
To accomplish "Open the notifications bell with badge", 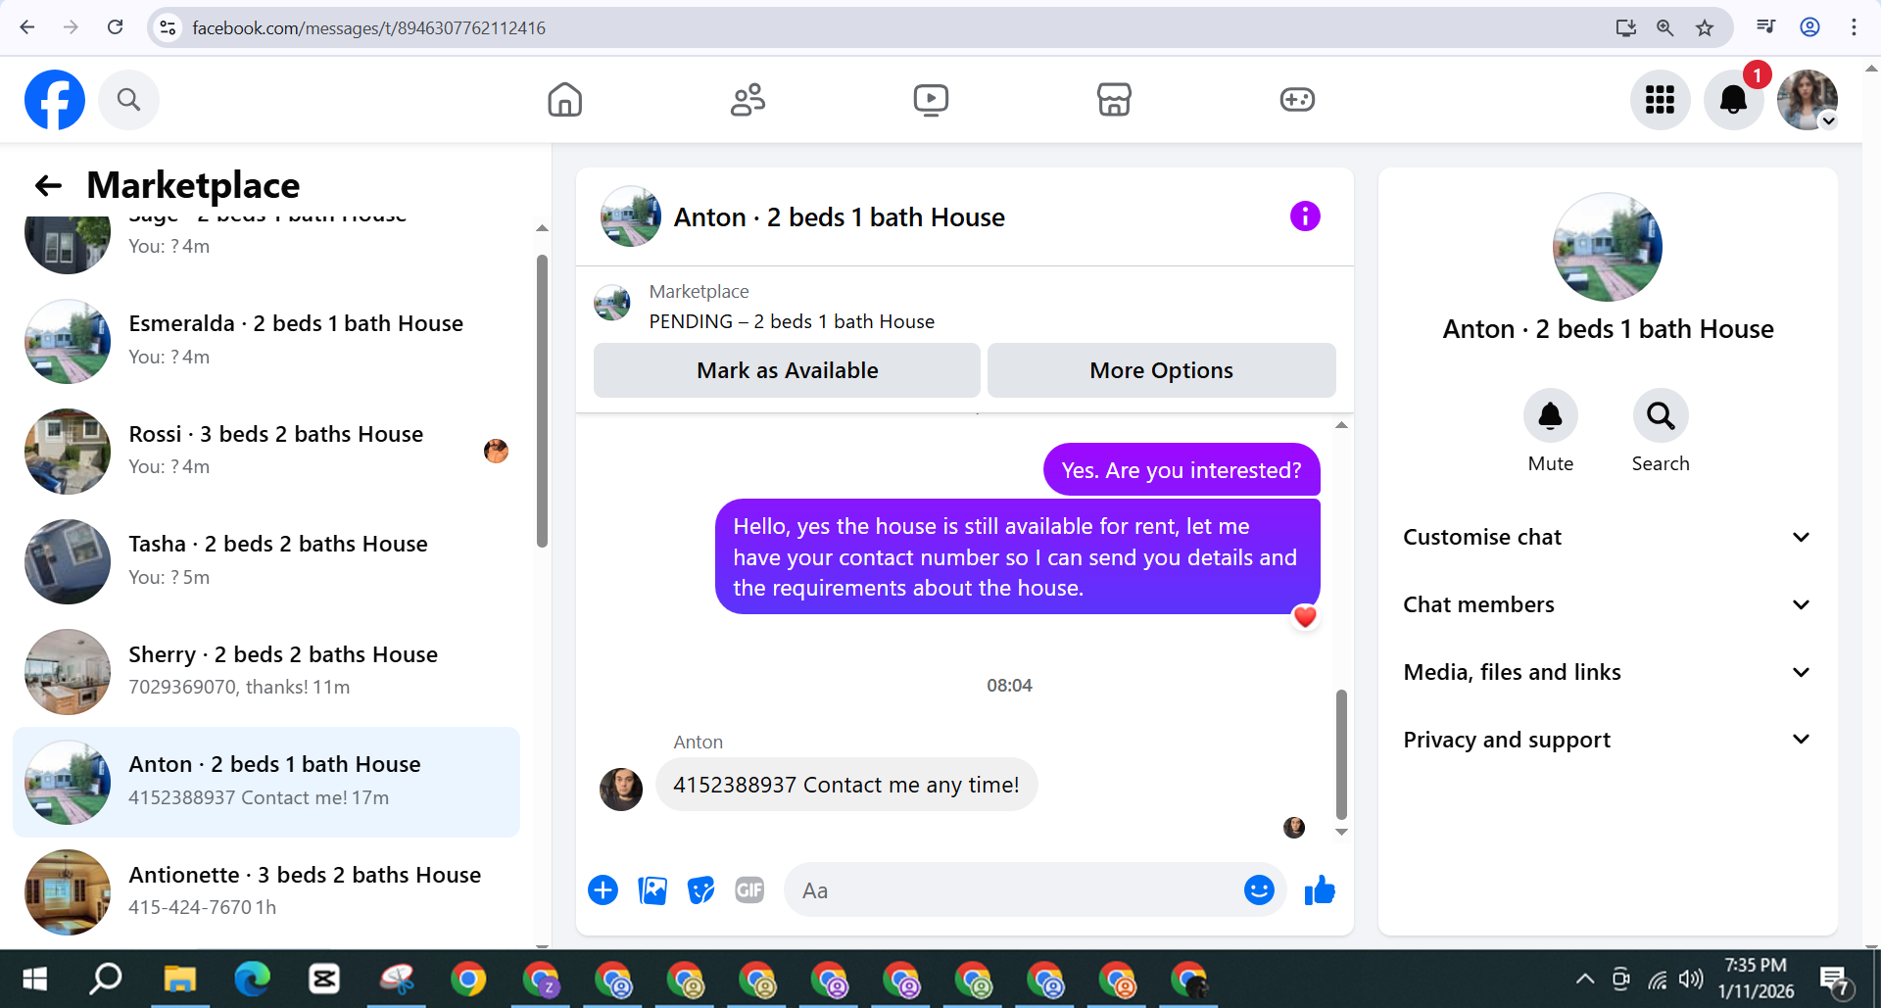I will (x=1733, y=100).
